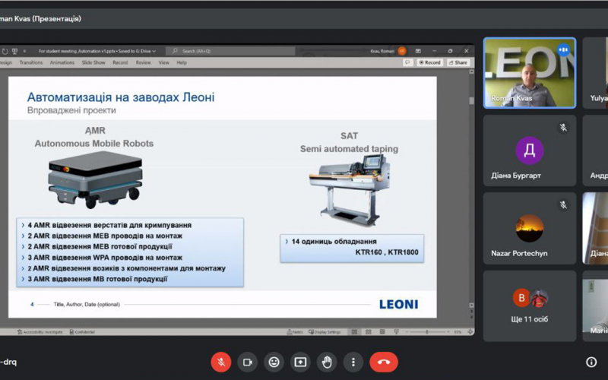
Task: Expand file name saved-location dropdown
Action: (x=154, y=51)
